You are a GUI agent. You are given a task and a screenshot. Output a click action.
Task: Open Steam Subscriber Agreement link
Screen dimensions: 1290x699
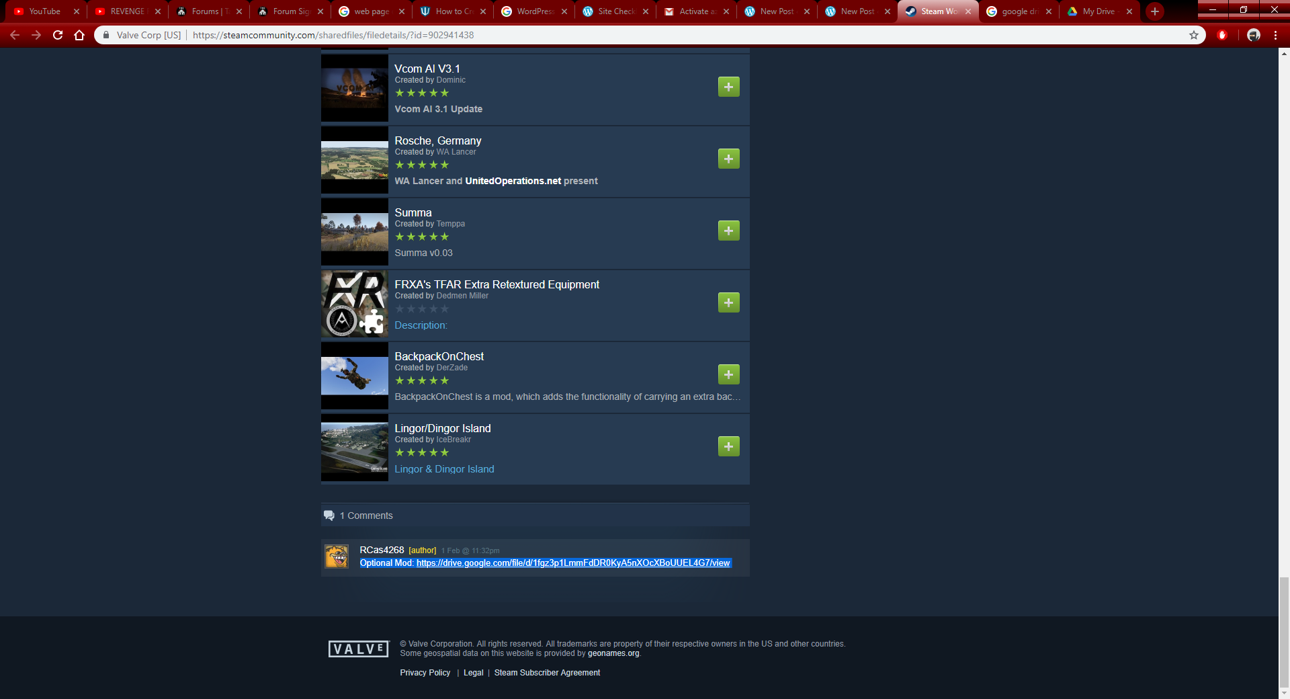(x=547, y=673)
